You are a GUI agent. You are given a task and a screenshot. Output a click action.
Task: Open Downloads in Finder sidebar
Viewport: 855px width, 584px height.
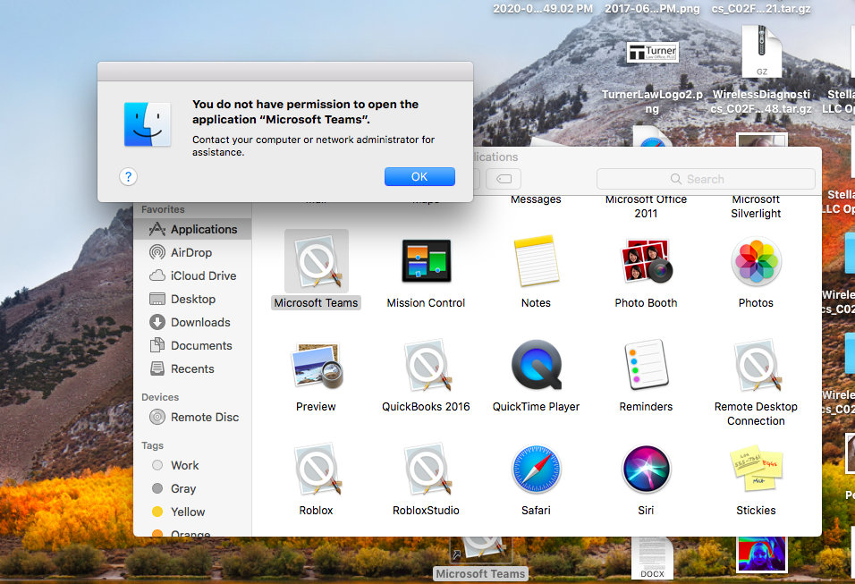click(x=192, y=322)
